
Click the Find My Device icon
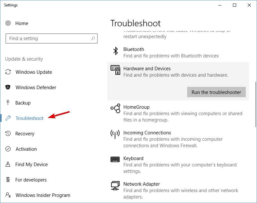pos(8,165)
